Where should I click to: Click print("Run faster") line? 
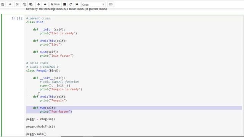(56, 112)
